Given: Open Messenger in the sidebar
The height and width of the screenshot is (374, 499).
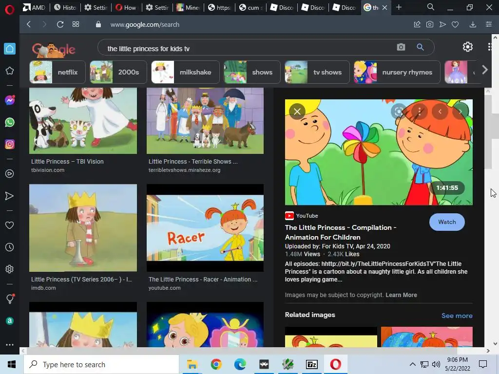Looking at the screenshot, I should (x=10, y=100).
